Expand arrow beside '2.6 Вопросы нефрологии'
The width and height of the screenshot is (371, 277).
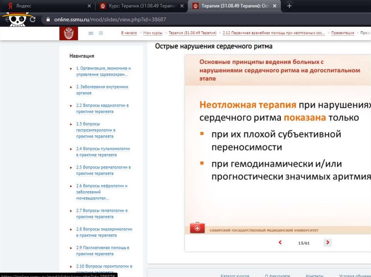coord(71,186)
